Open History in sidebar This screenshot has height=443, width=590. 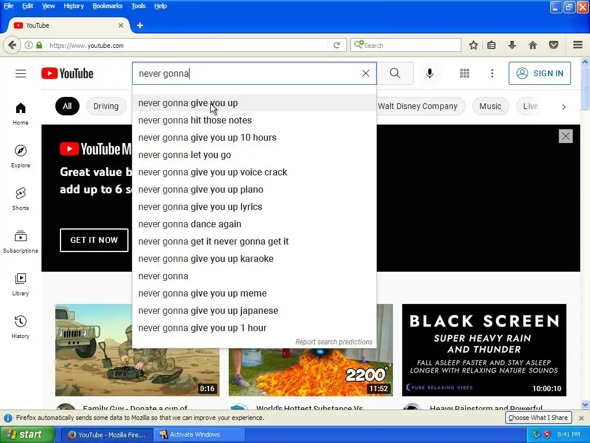point(21,327)
